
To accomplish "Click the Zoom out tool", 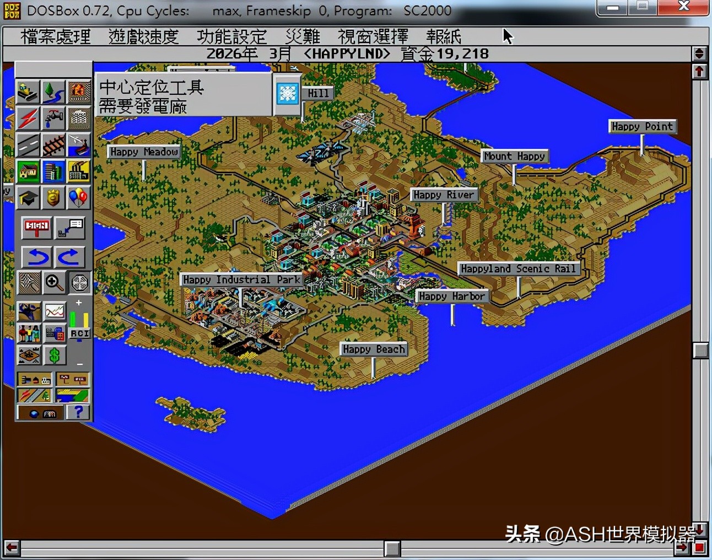I will [x=29, y=283].
